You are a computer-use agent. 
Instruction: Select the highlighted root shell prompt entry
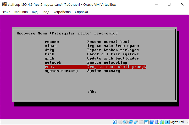coord(95,67)
